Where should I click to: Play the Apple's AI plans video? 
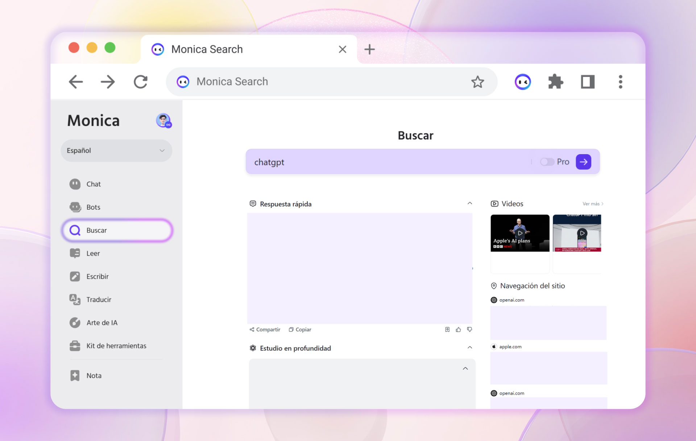[520, 233]
